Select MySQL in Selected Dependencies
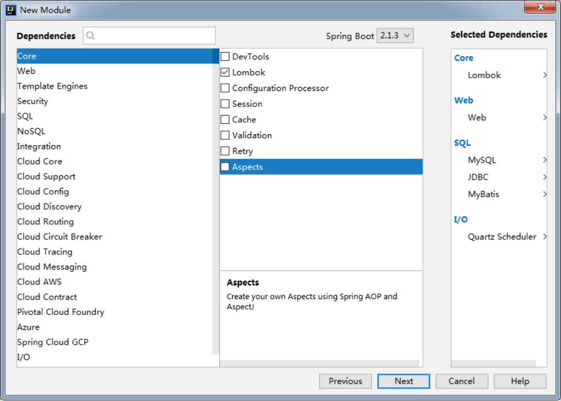The height and width of the screenshot is (401, 561). click(482, 159)
